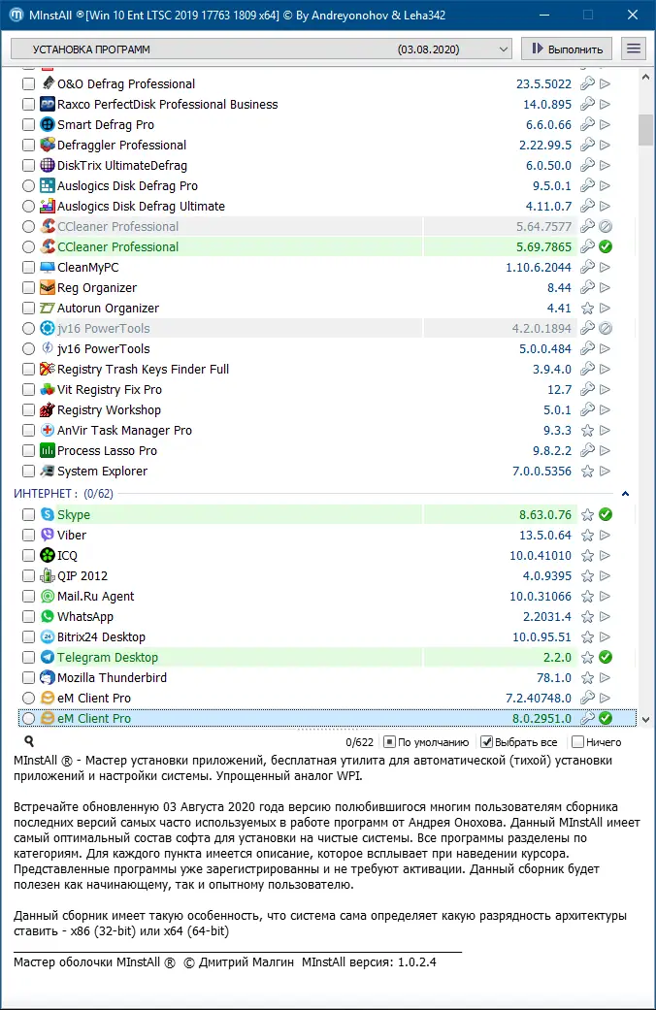This screenshot has height=1010, width=656.
Task: Click the Process Lasso Pro green icon
Action: [48, 451]
